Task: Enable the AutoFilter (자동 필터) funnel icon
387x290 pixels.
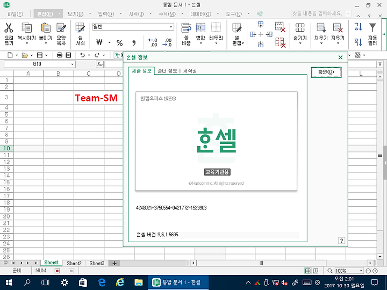Action: (372, 28)
